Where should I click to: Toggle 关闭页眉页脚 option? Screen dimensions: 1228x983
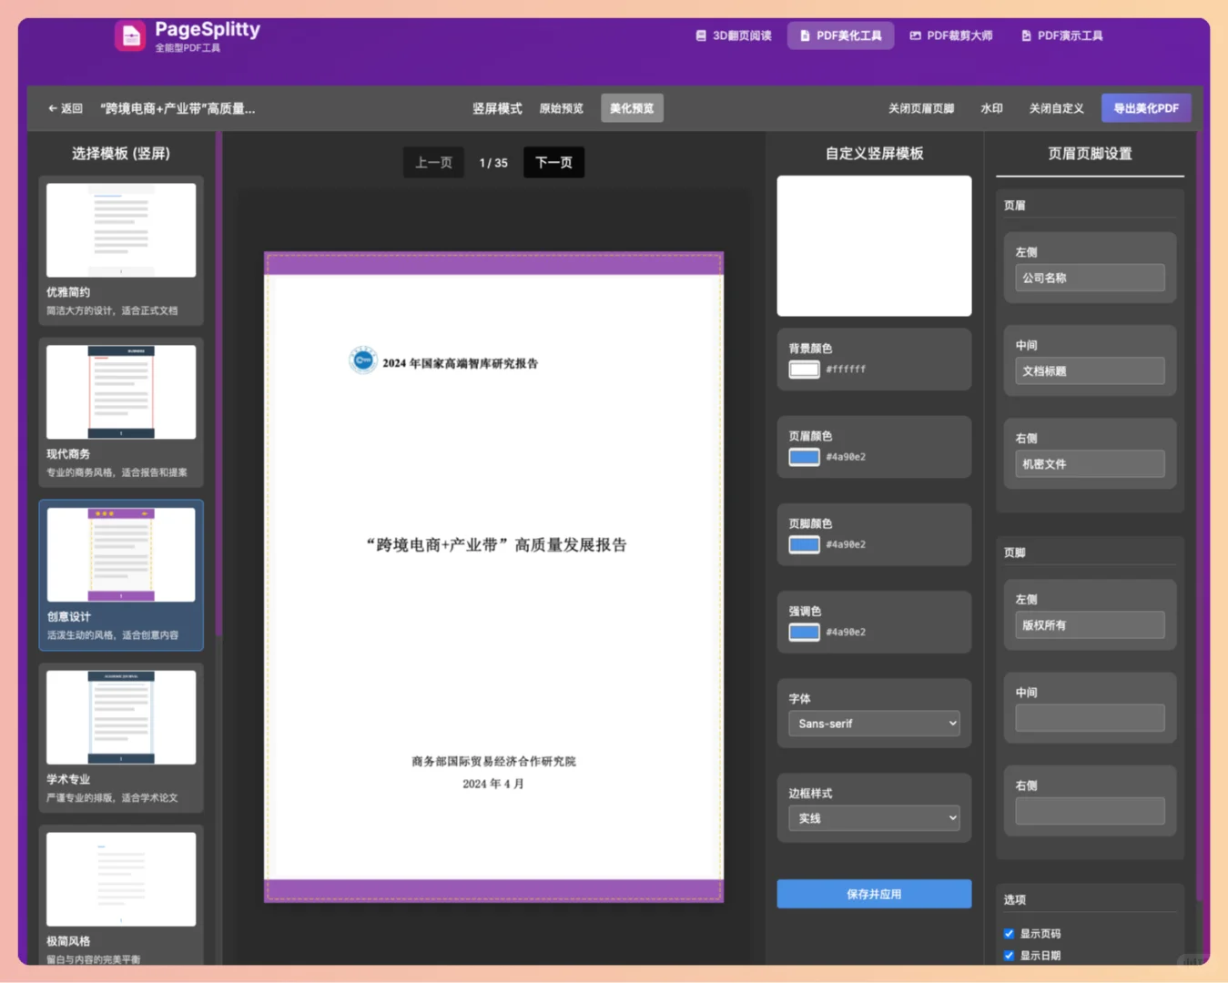pyautogui.click(x=921, y=108)
